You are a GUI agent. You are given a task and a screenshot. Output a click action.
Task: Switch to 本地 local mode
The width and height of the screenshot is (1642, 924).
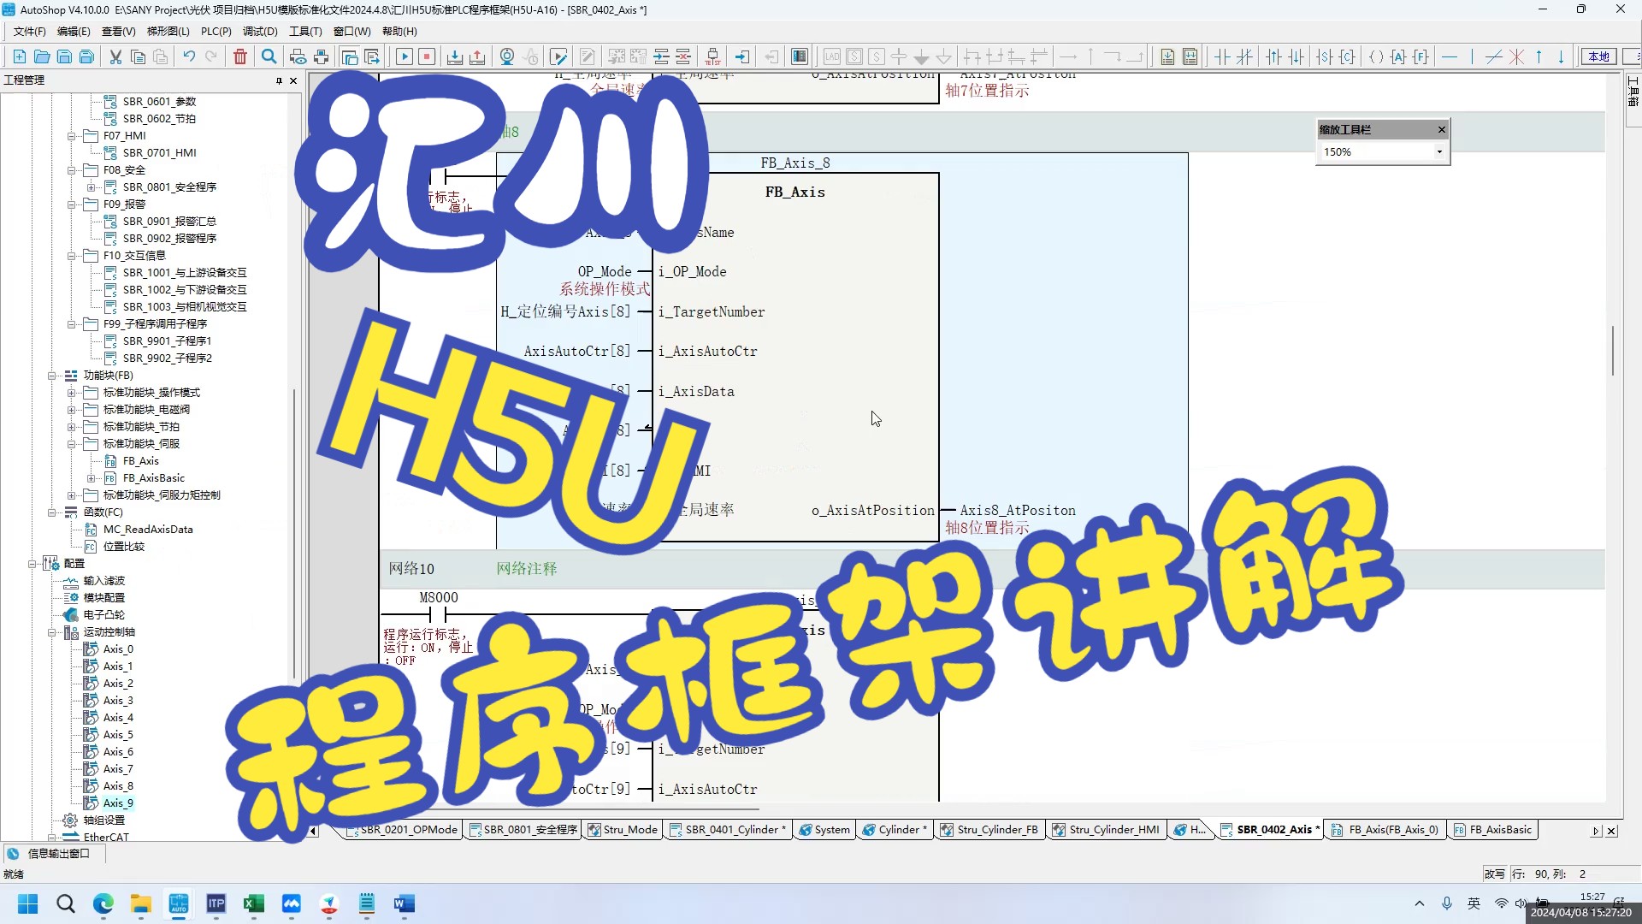[1598, 56]
